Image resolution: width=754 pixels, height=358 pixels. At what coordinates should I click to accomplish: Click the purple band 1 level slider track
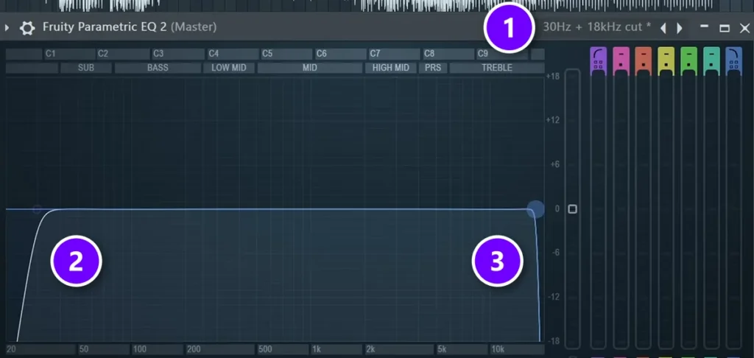[598, 209]
